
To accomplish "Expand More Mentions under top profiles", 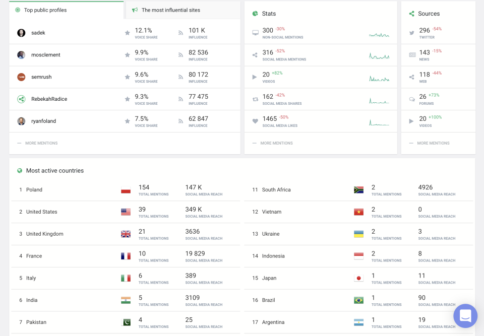I will click(41, 143).
